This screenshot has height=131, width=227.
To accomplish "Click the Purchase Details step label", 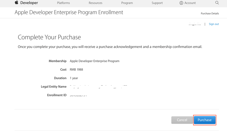I will tap(210, 13).
